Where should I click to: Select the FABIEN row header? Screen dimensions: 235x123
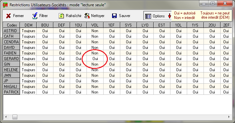(x=11, y=53)
